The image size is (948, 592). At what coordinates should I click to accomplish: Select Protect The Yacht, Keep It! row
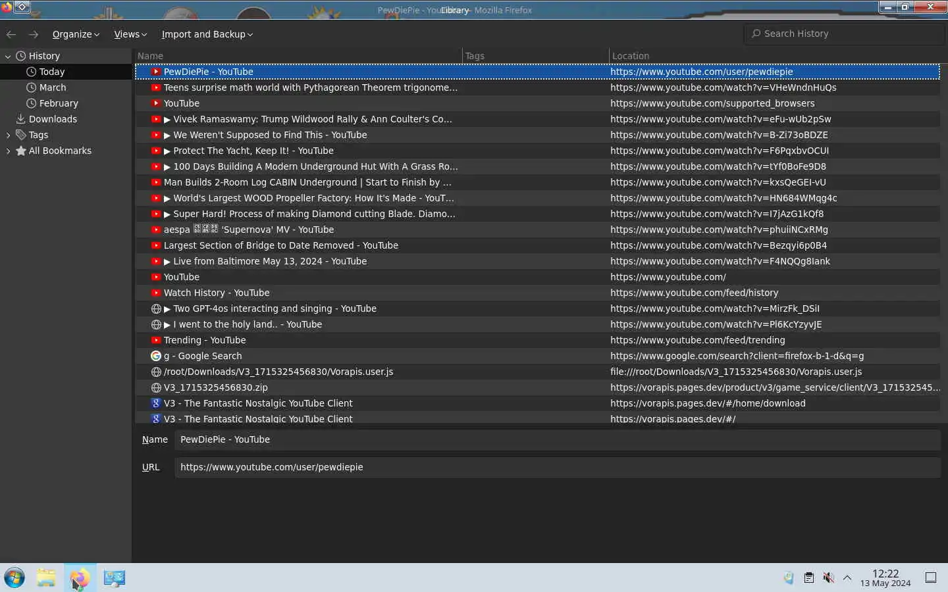pyautogui.click(x=538, y=151)
